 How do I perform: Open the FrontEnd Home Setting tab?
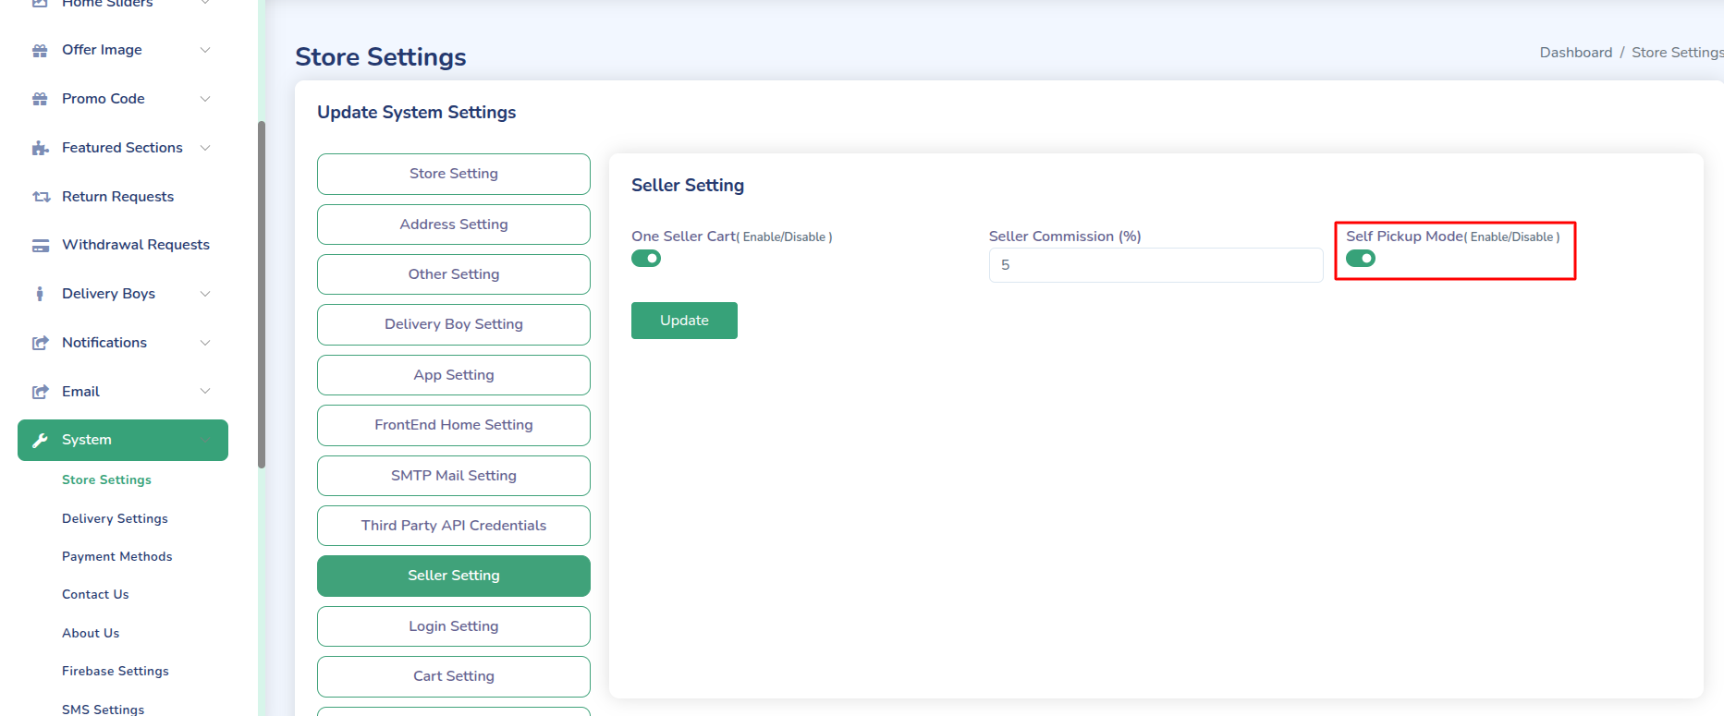tap(454, 425)
